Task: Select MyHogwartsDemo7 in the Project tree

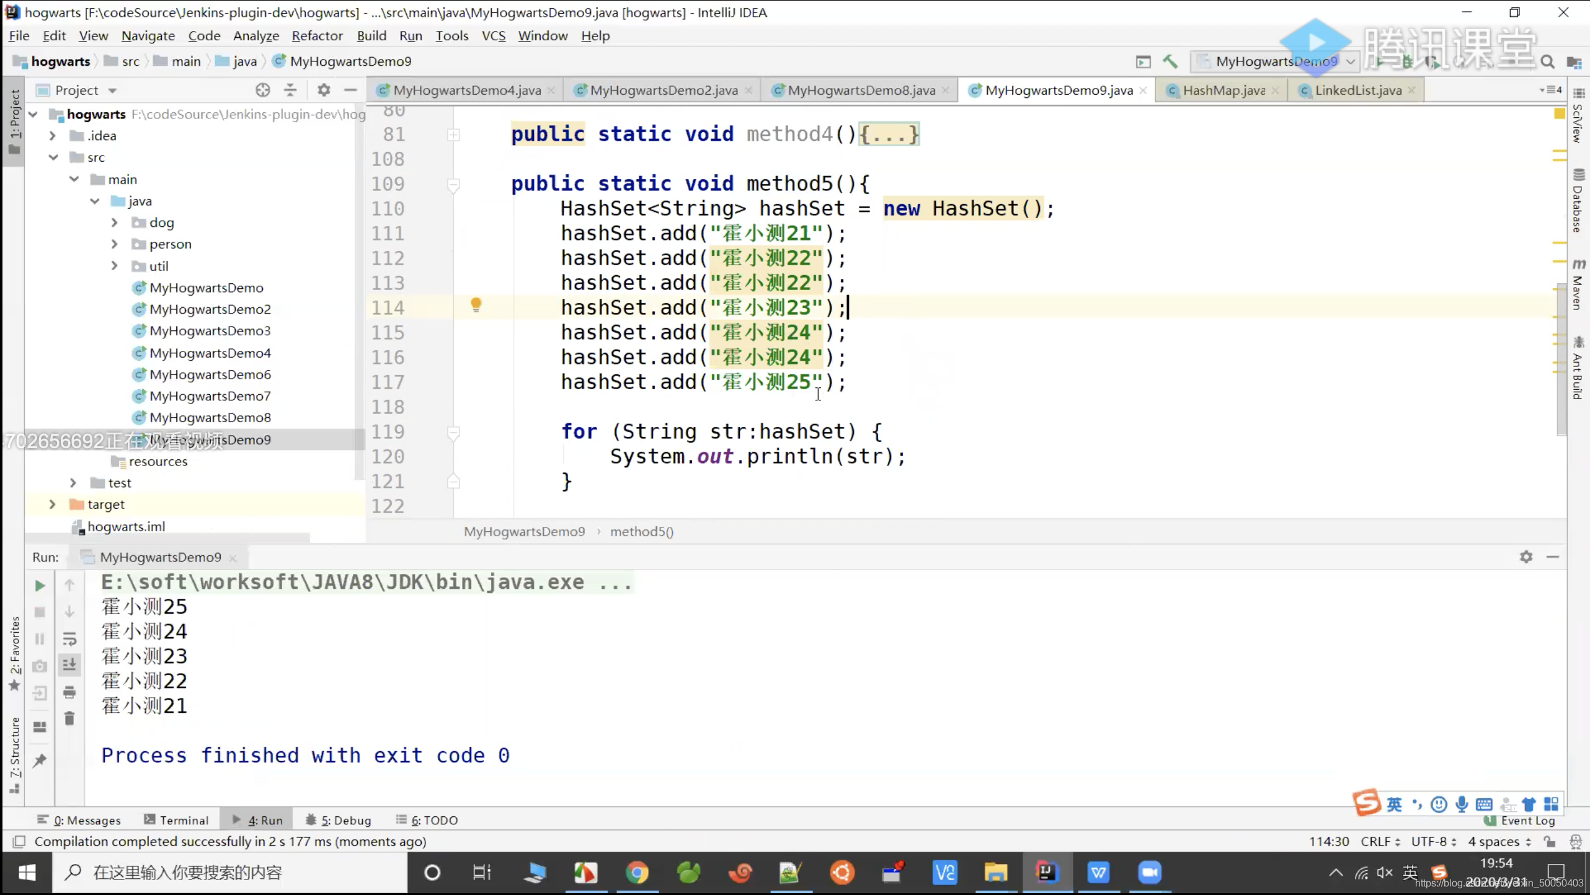Action: point(210,396)
